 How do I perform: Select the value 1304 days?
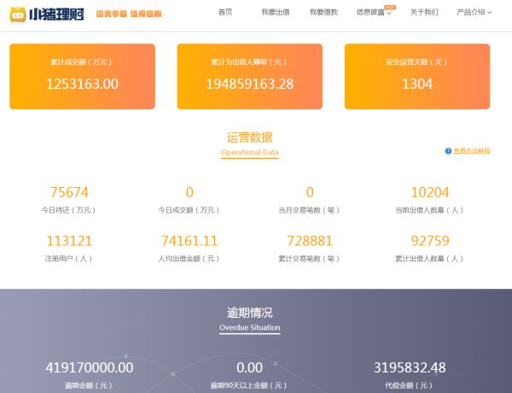pyautogui.click(x=417, y=84)
